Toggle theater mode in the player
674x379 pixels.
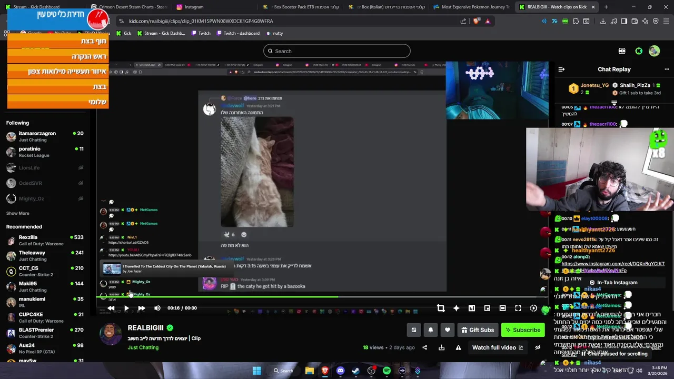502,308
